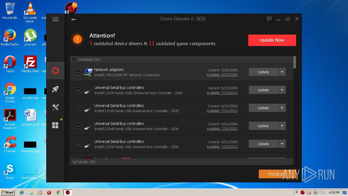Open the Windows Start button

(7, 192)
